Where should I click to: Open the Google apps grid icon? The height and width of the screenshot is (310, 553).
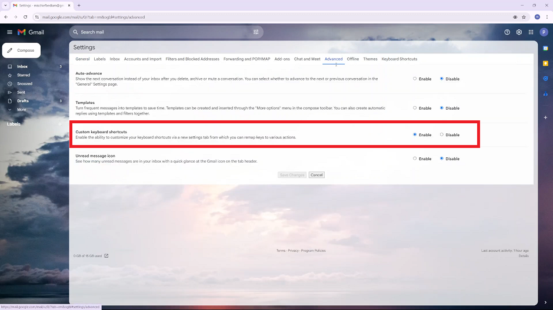(531, 32)
